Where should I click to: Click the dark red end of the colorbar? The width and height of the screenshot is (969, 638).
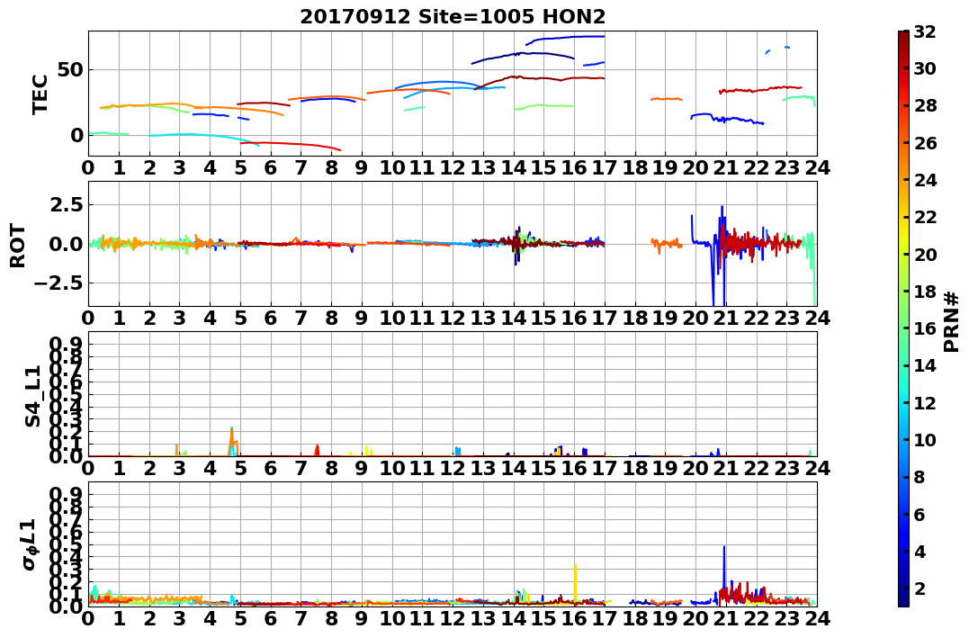click(x=903, y=34)
